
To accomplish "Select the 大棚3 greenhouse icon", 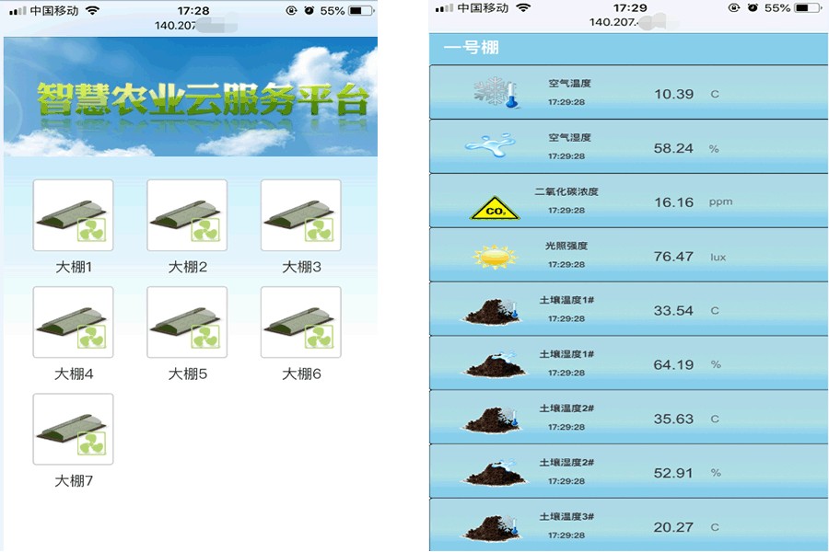I will (x=300, y=214).
